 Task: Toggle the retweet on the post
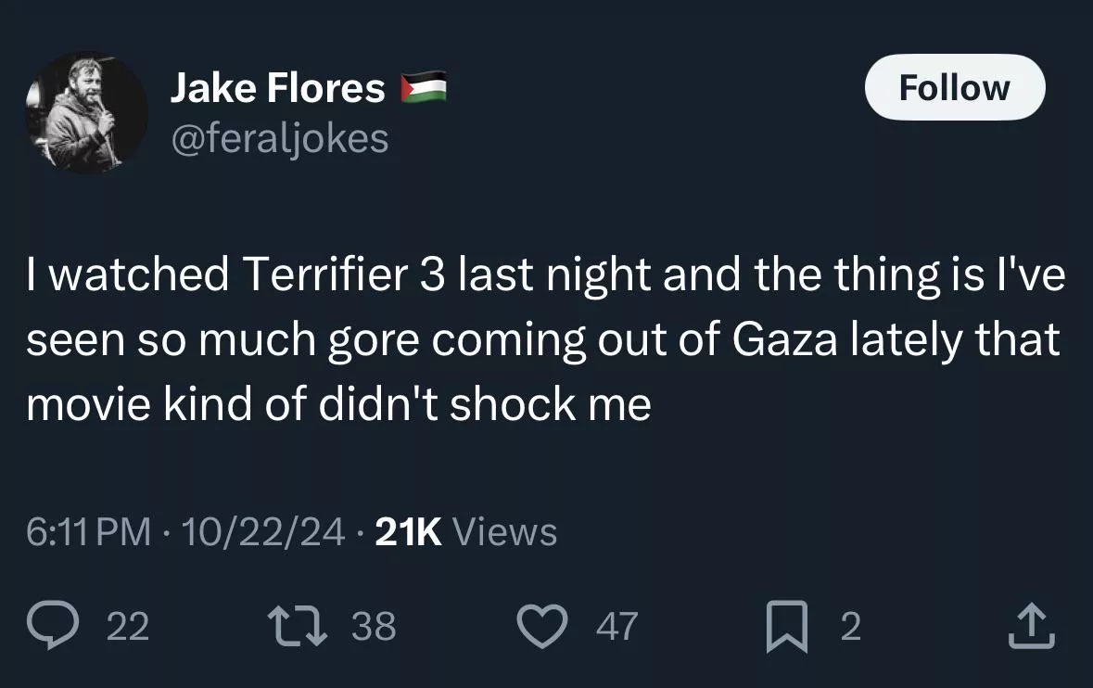(299, 627)
